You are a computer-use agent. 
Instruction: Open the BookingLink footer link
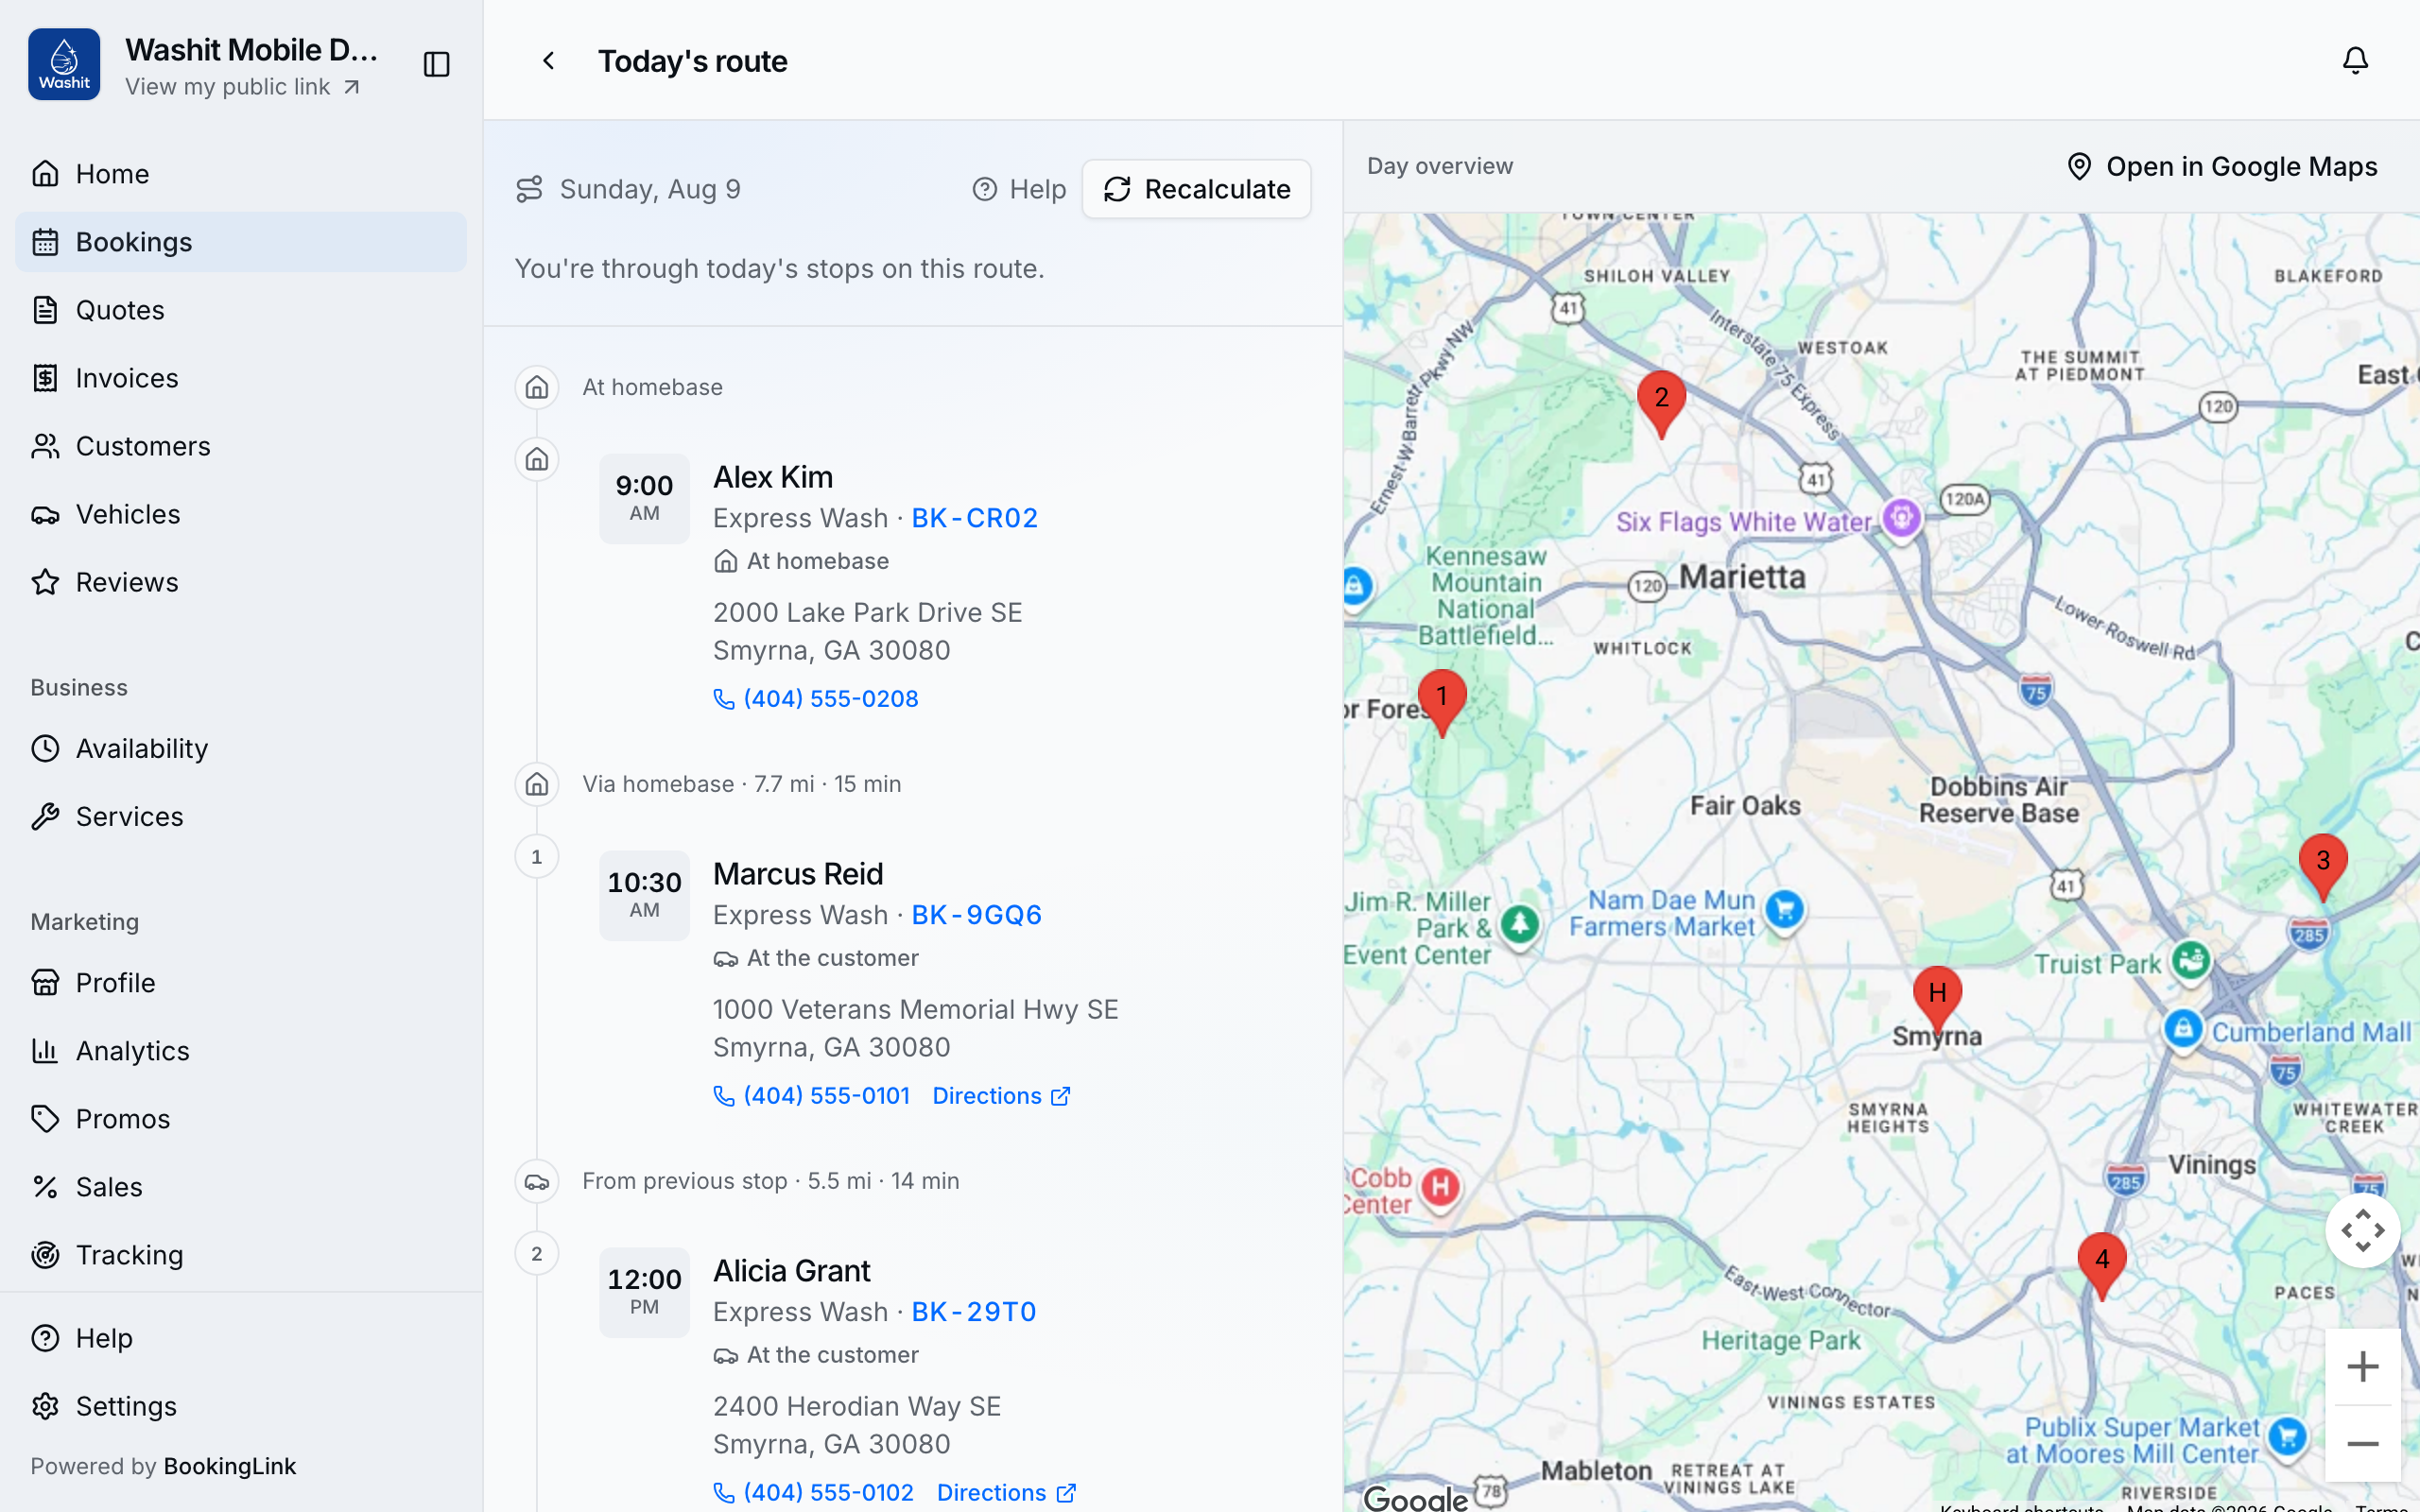(x=229, y=1466)
